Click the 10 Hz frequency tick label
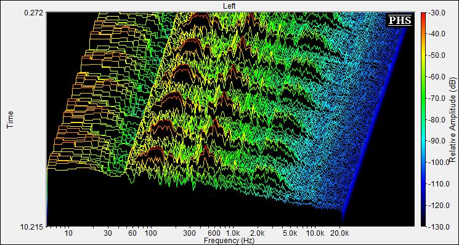459x245 pixels. [x=68, y=233]
